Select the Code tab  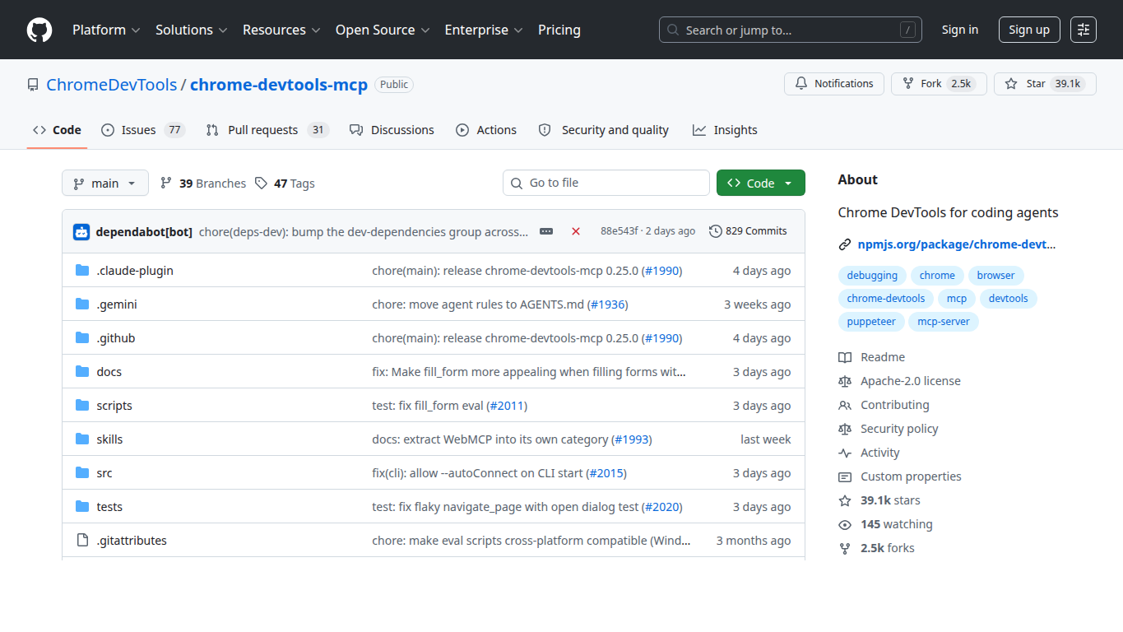tap(57, 130)
